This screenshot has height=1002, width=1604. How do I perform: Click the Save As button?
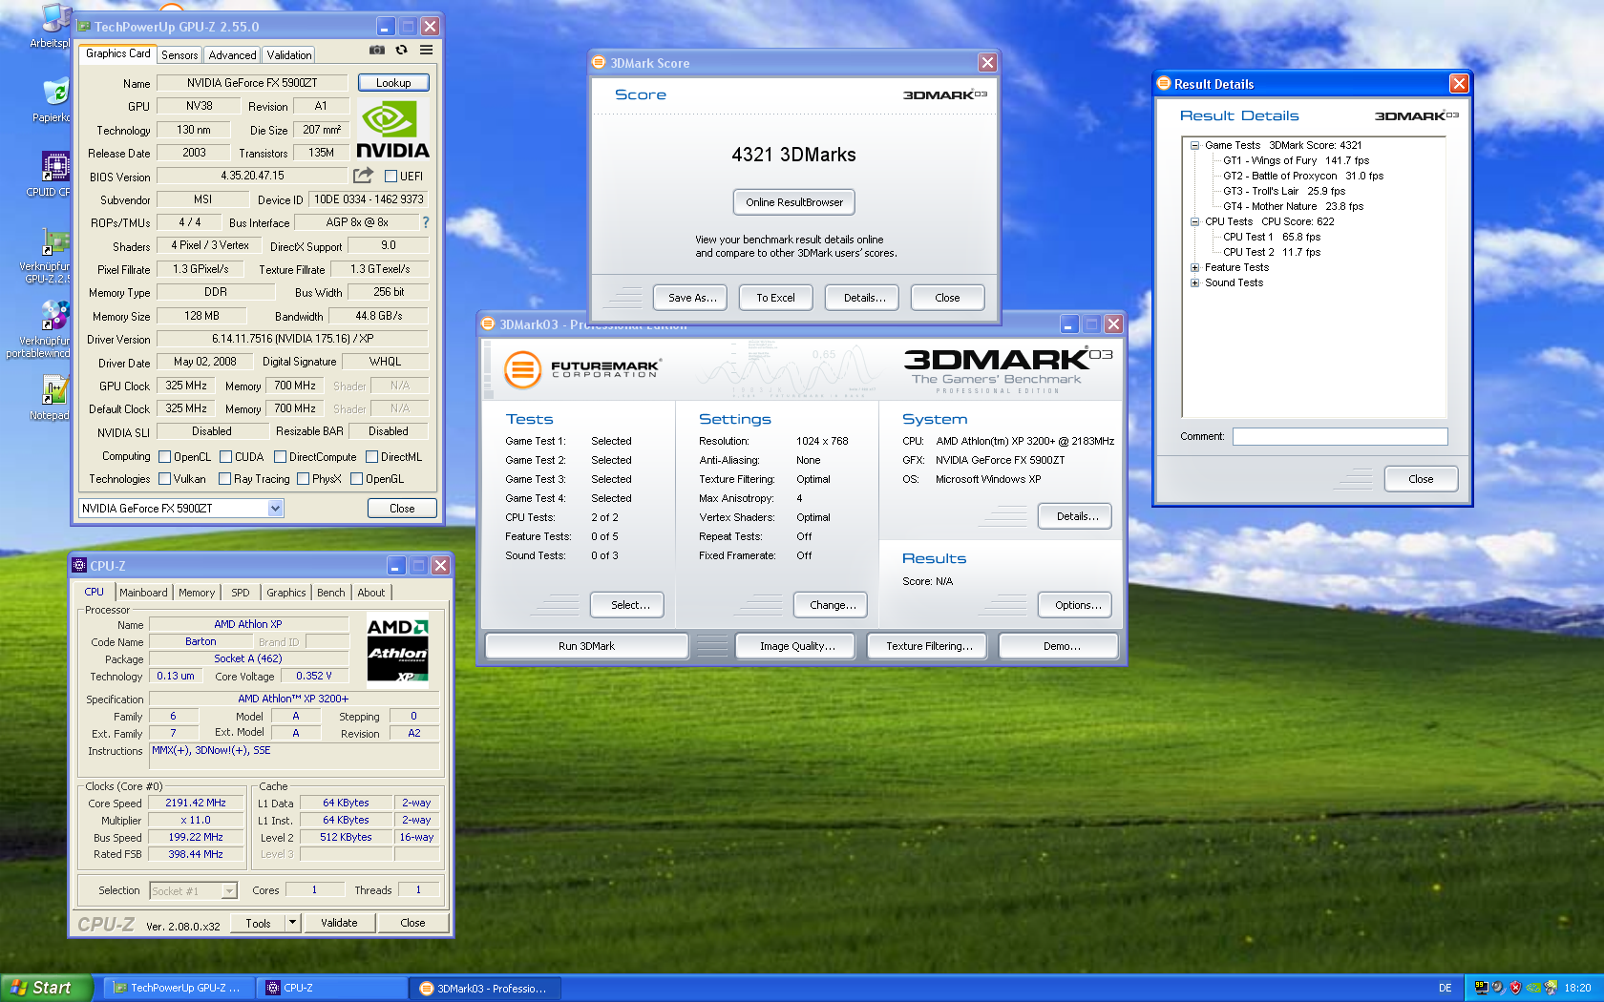click(x=692, y=298)
